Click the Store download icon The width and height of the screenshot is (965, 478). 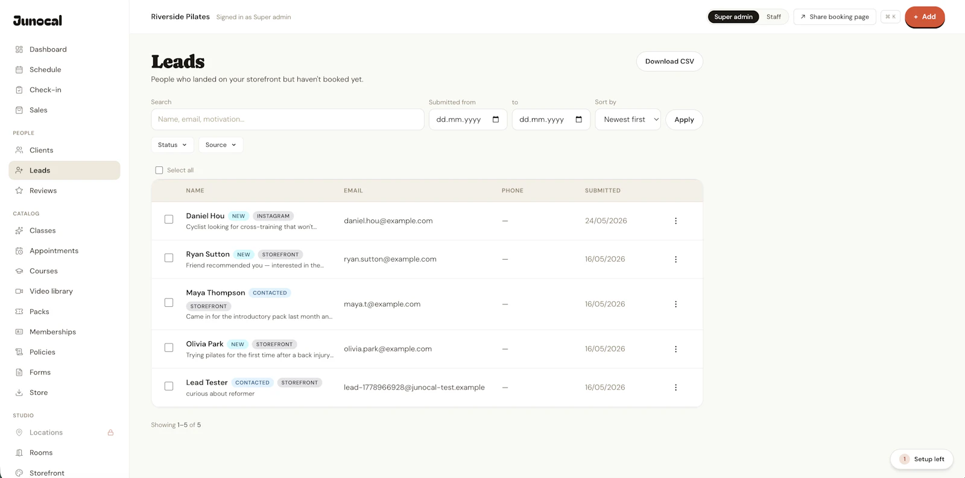tap(19, 392)
